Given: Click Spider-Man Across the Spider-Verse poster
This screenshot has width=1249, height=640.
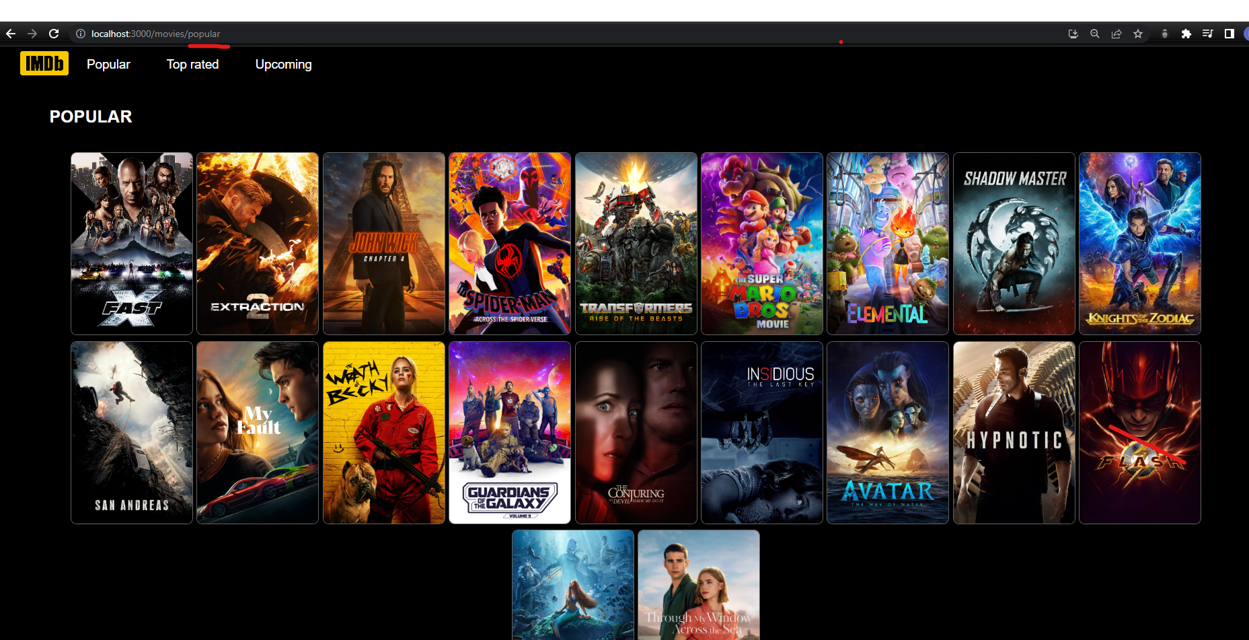Looking at the screenshot, I should [x=510, y=244].
